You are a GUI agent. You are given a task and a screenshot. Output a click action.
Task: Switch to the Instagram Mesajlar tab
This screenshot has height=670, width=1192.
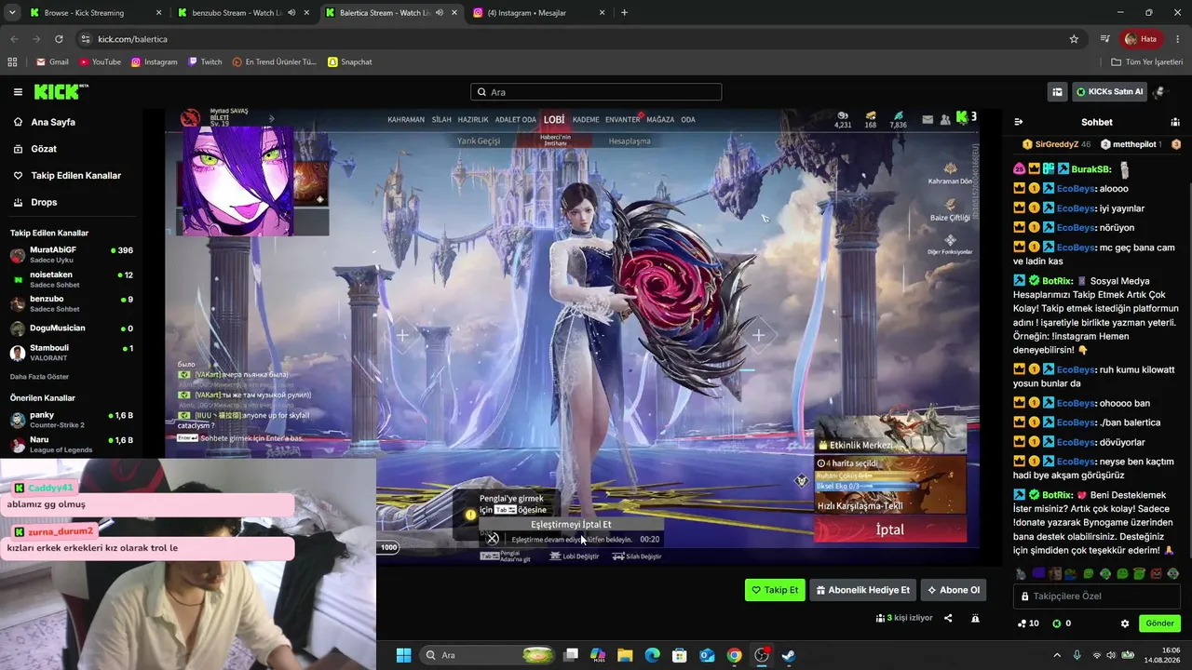point(539,13)
